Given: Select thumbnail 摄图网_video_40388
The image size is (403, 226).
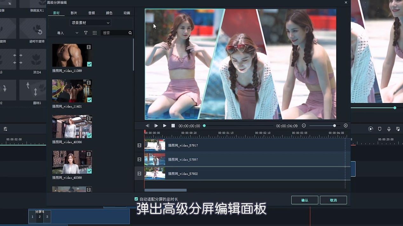Looking at the screenshot, I should pyautogui.click(x=72, y=162).
